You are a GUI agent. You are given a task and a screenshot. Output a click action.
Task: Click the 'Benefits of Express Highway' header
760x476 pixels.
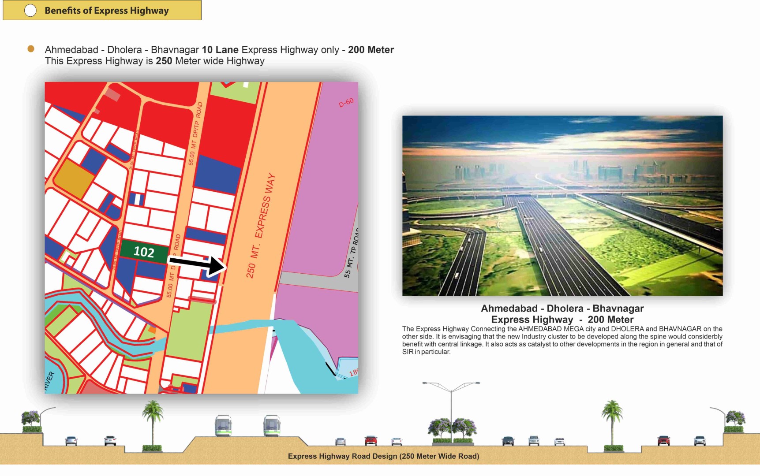point(107,11)
